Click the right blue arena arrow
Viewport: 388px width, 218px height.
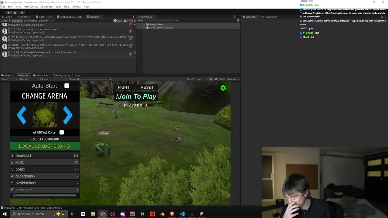pyautogui.click(x=68, y=115)
